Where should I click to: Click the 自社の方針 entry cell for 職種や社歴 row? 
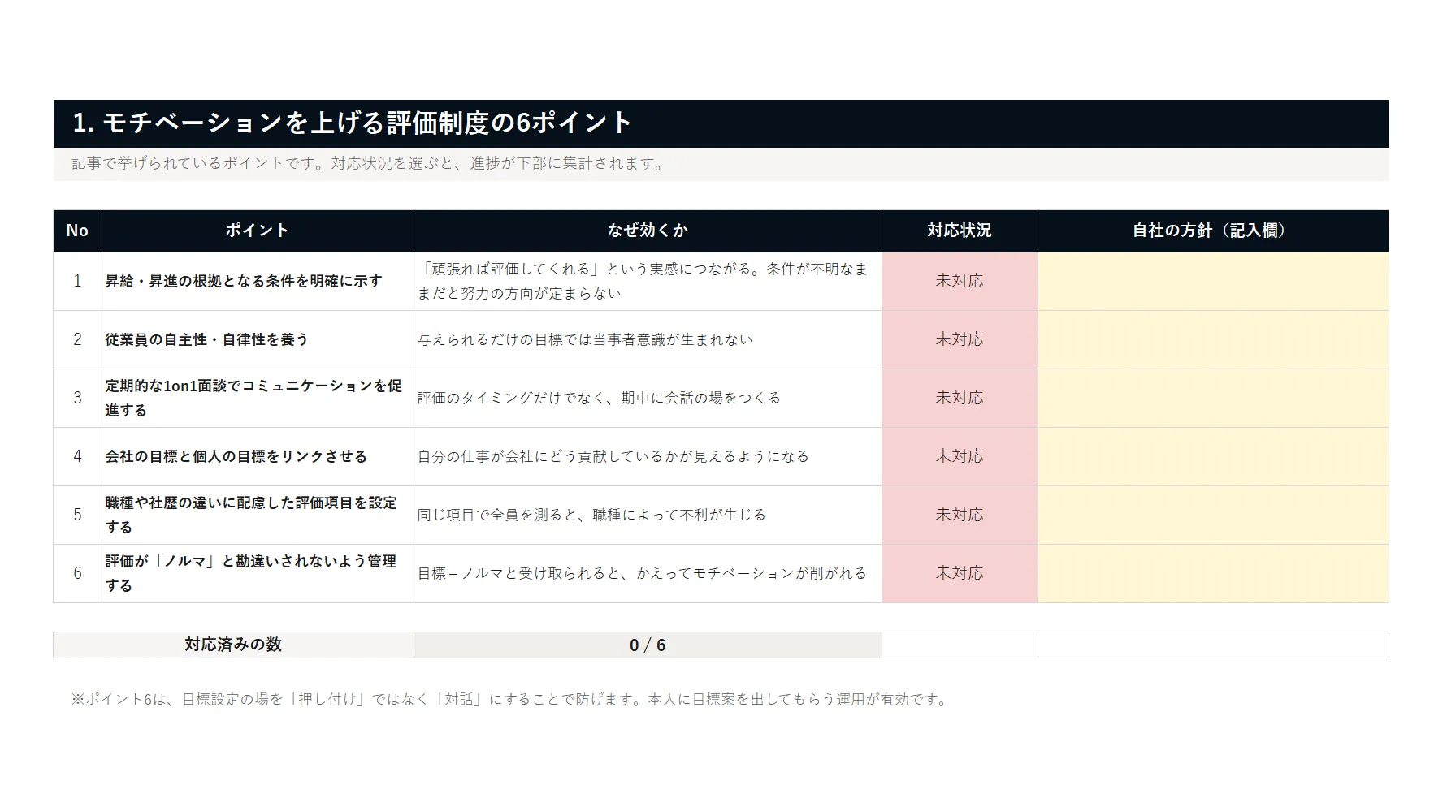pyautogui.click(x=1213, y=515)
